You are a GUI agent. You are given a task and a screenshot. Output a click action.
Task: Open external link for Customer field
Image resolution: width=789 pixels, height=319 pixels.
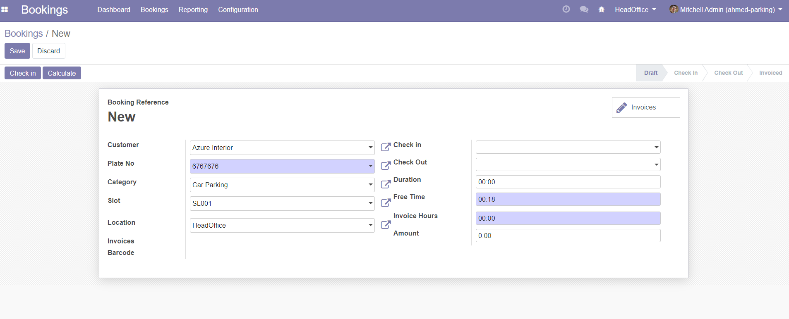point(386,147)
